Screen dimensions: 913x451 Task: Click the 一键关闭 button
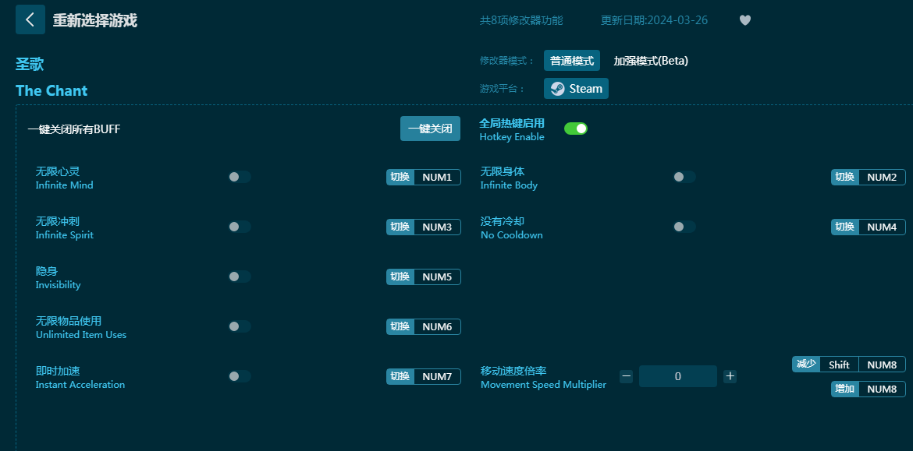(430, 129)
